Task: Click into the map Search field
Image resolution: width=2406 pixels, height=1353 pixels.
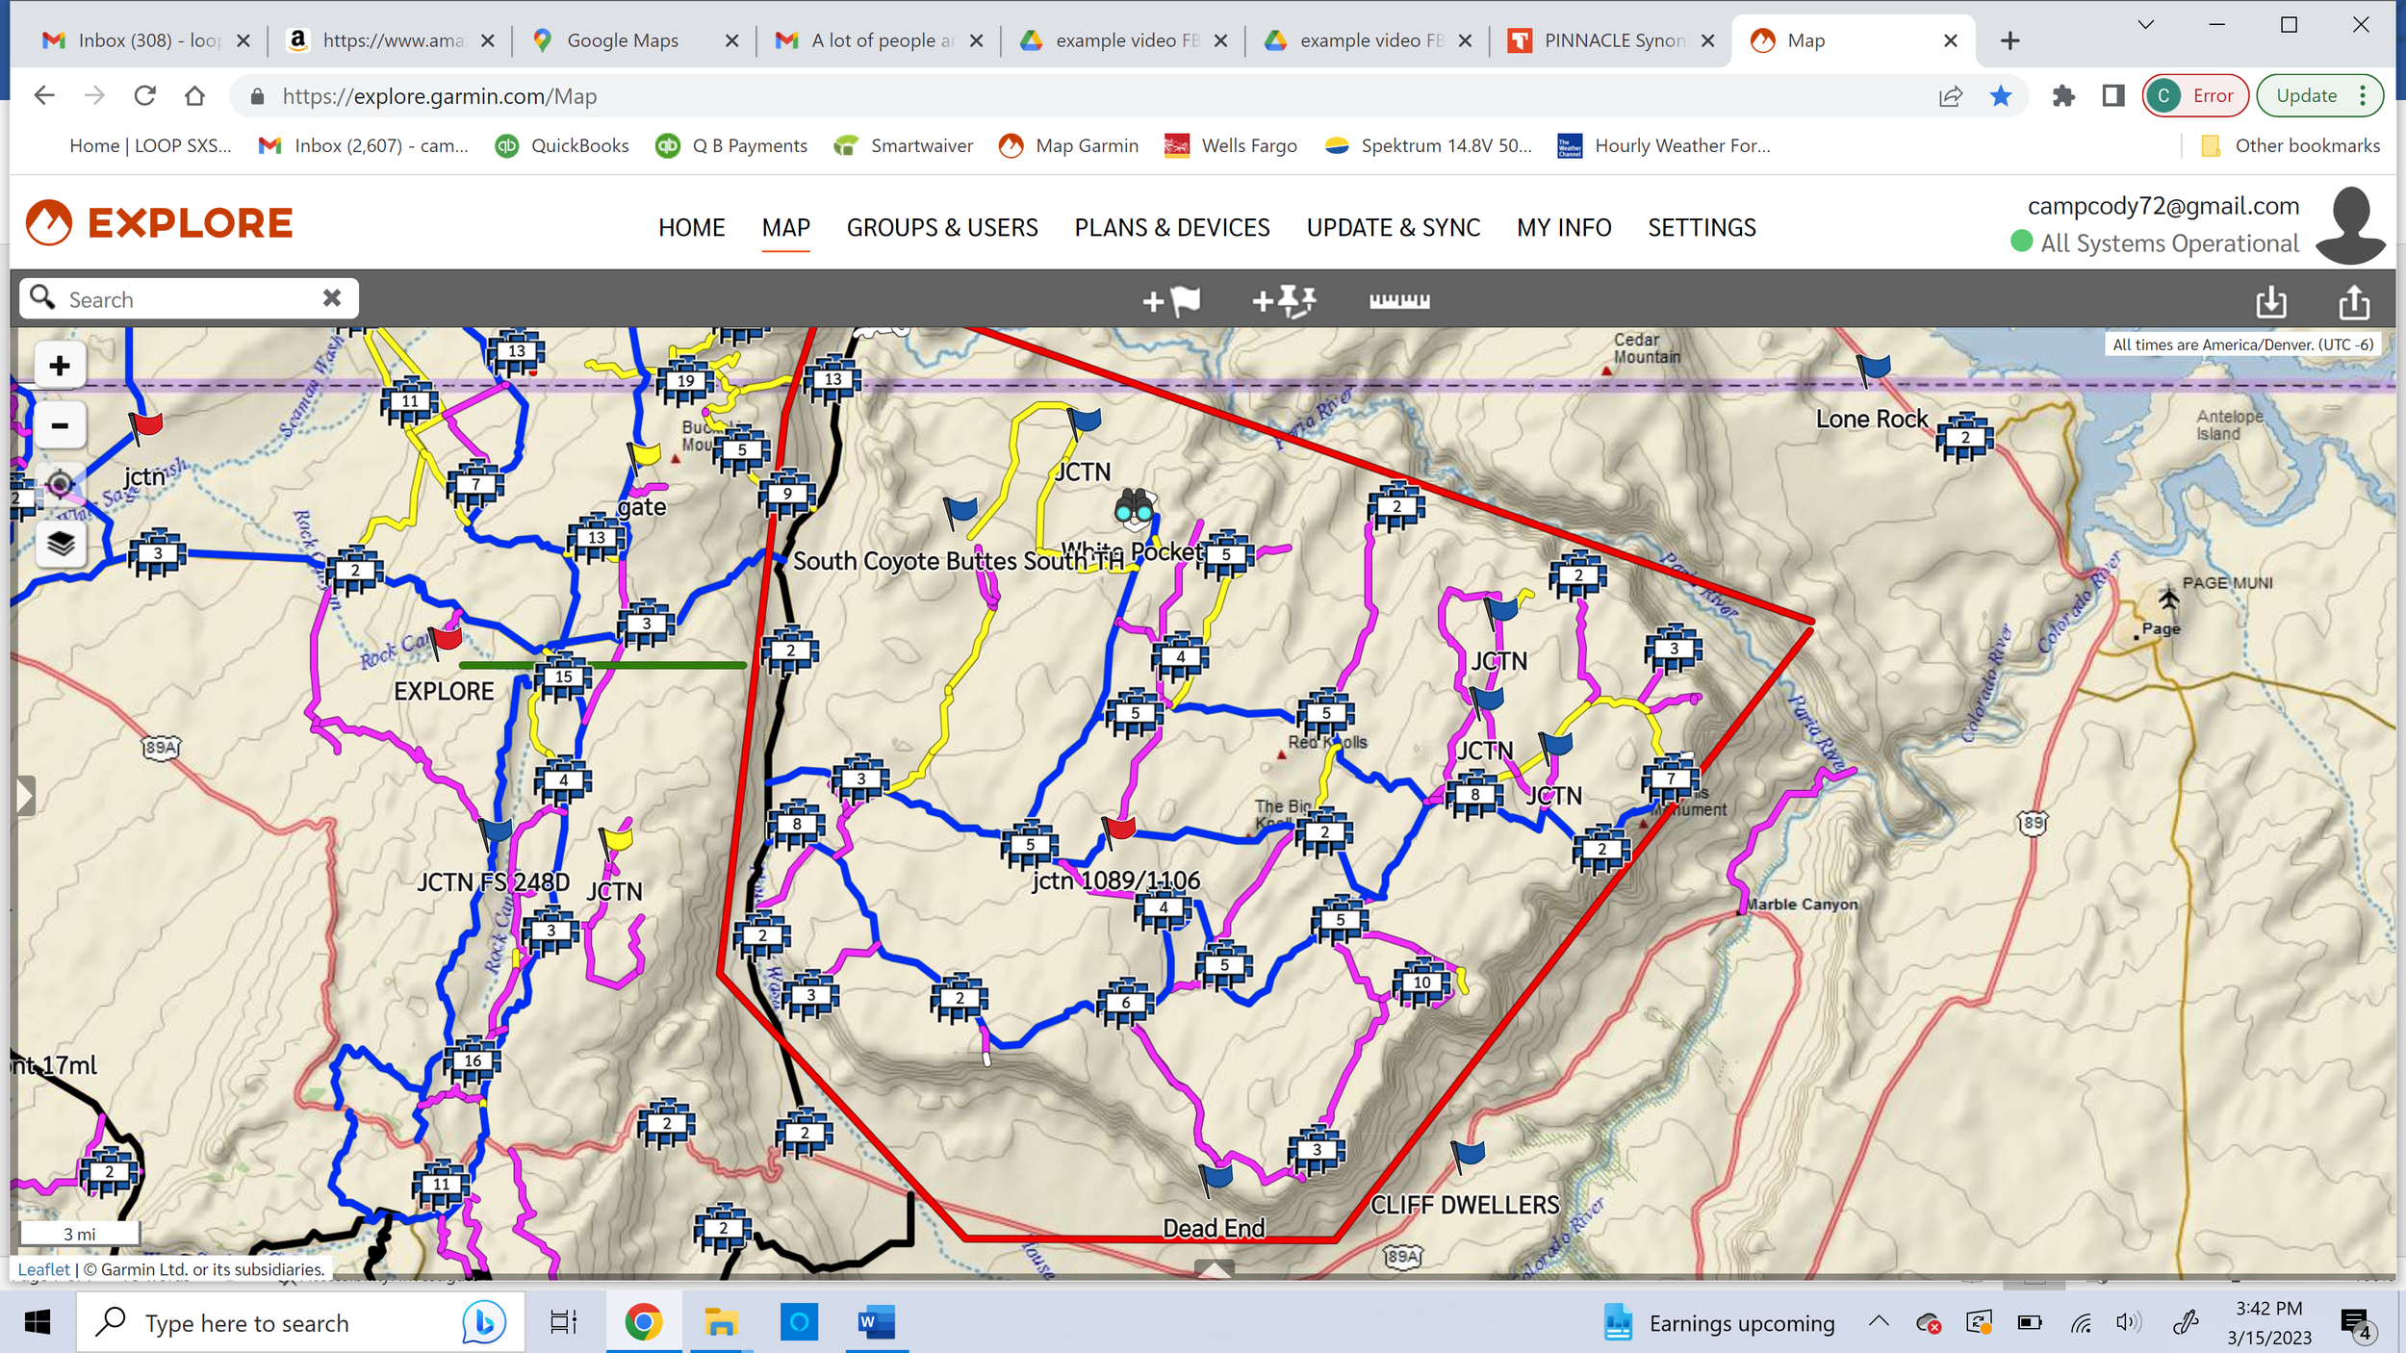Action: tap(183, 299)
